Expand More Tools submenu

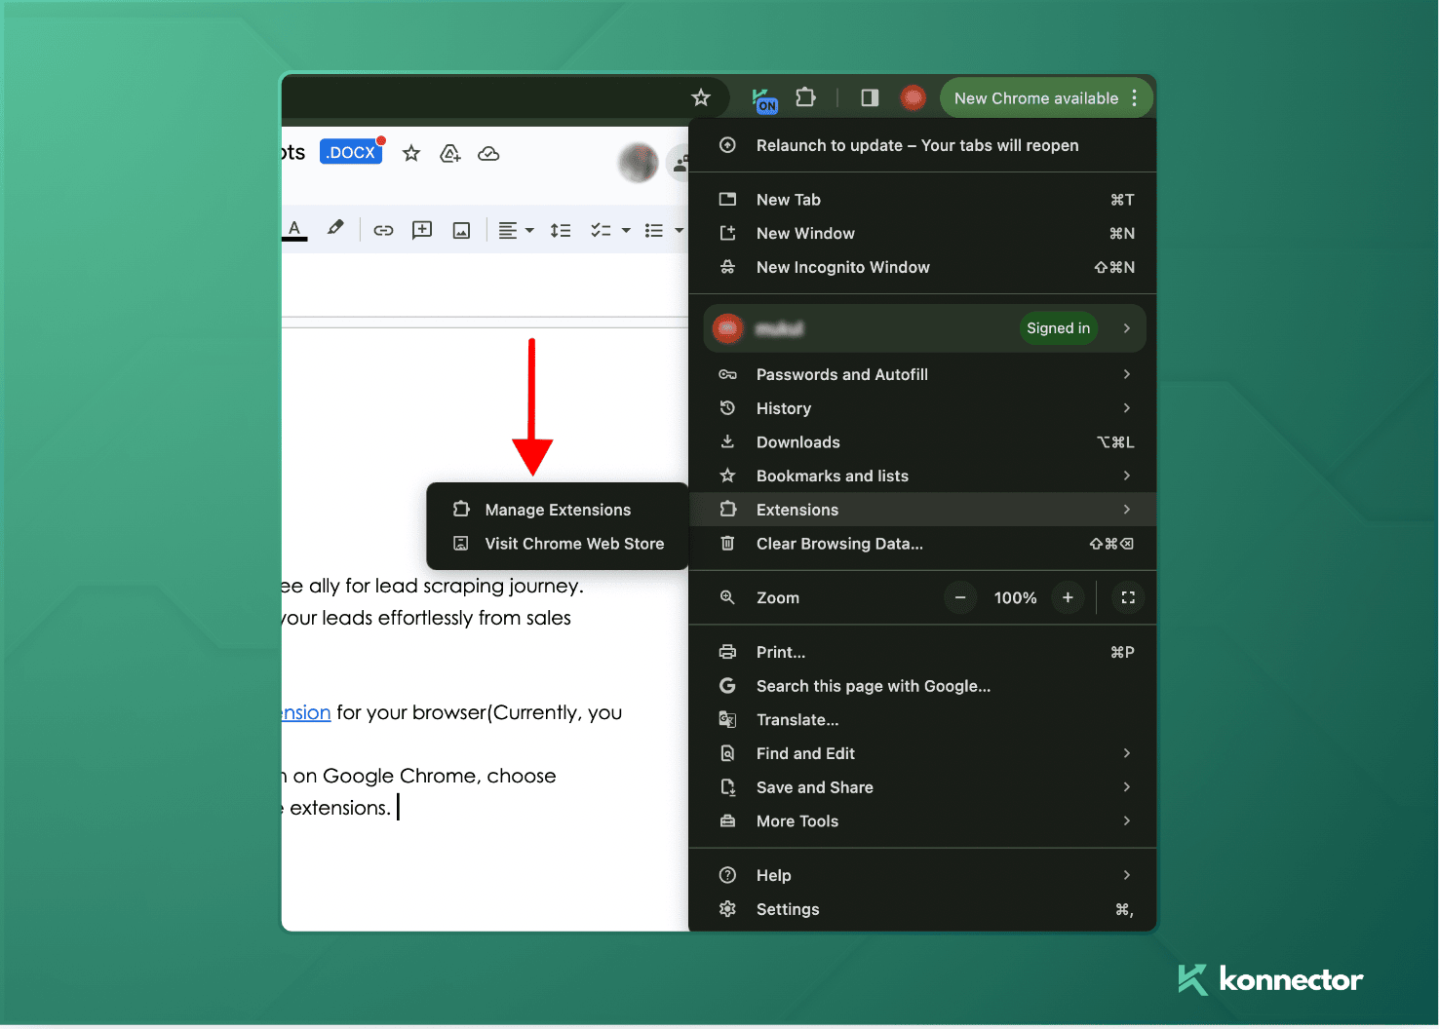pos(922,820)
